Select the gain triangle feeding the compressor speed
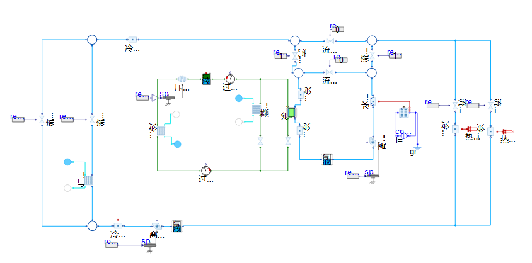This screenshot has width=532, height=263. [x=153, y=97]
